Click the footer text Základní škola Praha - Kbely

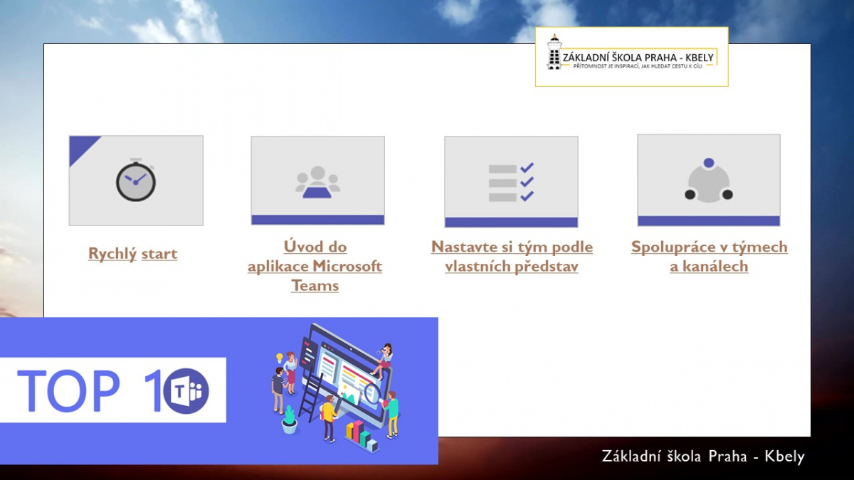click(703, 457)
